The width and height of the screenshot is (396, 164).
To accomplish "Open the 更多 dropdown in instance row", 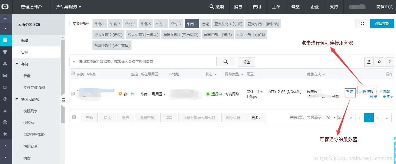I will [x=387, y=97].
